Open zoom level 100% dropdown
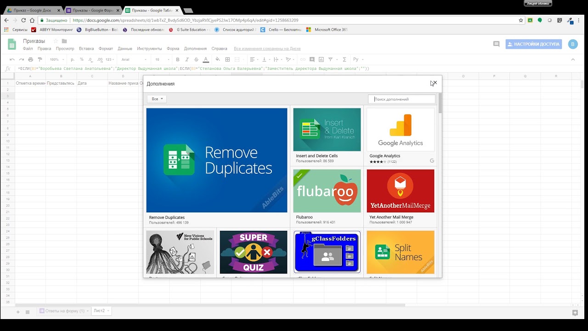This screenshot has height=331, width=588. (x=57, y=59)
